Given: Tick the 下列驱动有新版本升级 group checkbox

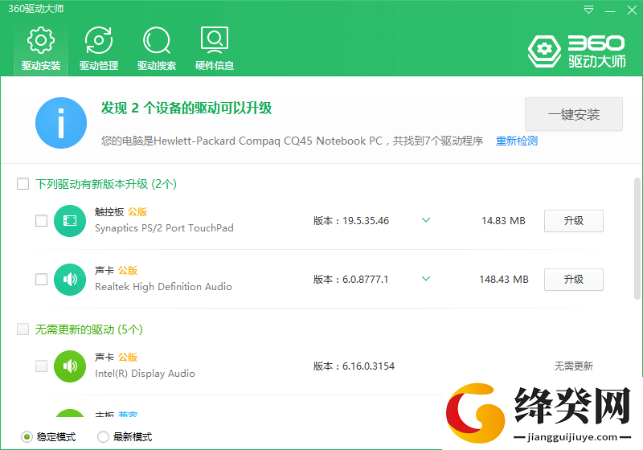Looking at the screenshot, I should [23, 183].
